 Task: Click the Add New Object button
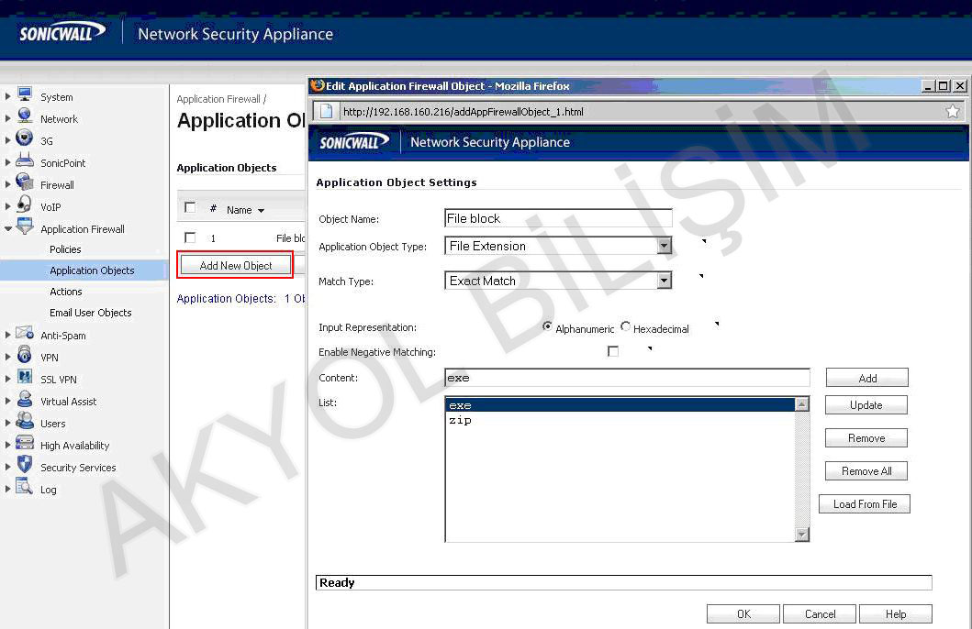[x=235, y=265]
